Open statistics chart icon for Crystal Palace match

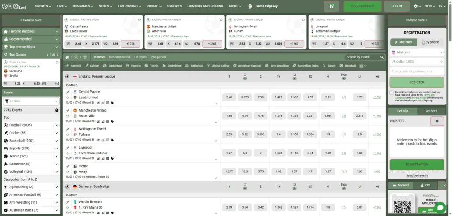click(x=98, y=103)
